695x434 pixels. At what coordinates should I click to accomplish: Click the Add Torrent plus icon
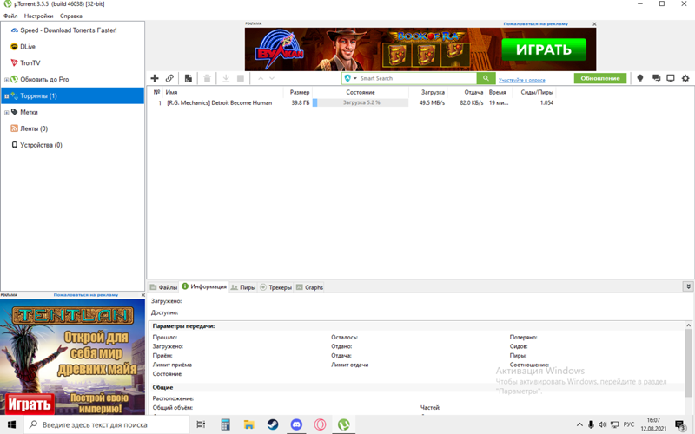pyautogui.click(x=155, y=78)
